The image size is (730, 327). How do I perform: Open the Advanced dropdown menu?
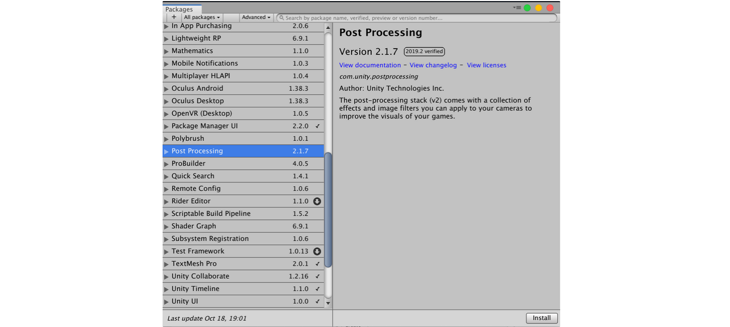[256, 17]
